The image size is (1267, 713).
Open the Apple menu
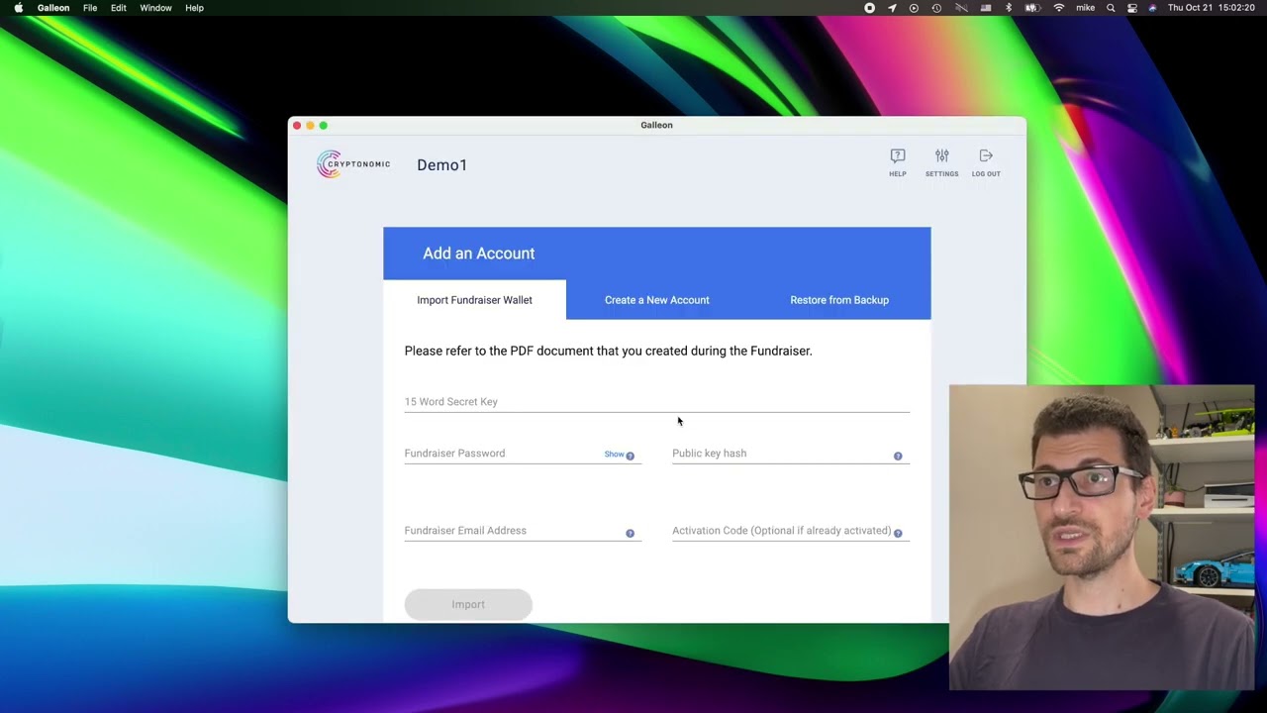18,8
